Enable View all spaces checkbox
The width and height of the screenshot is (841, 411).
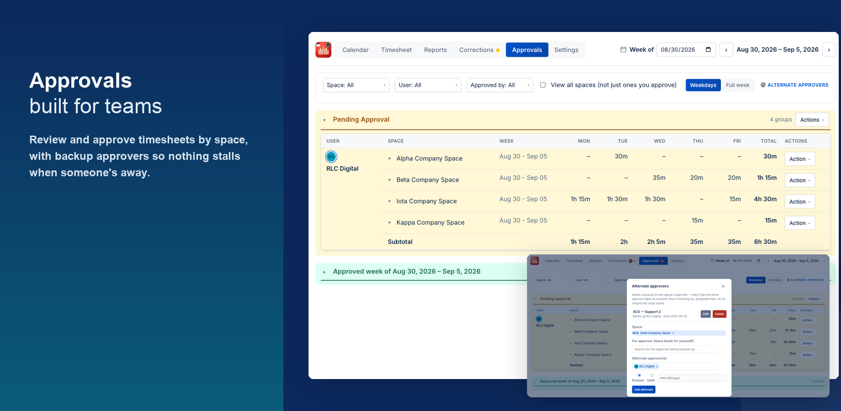(x=543, y=85)
